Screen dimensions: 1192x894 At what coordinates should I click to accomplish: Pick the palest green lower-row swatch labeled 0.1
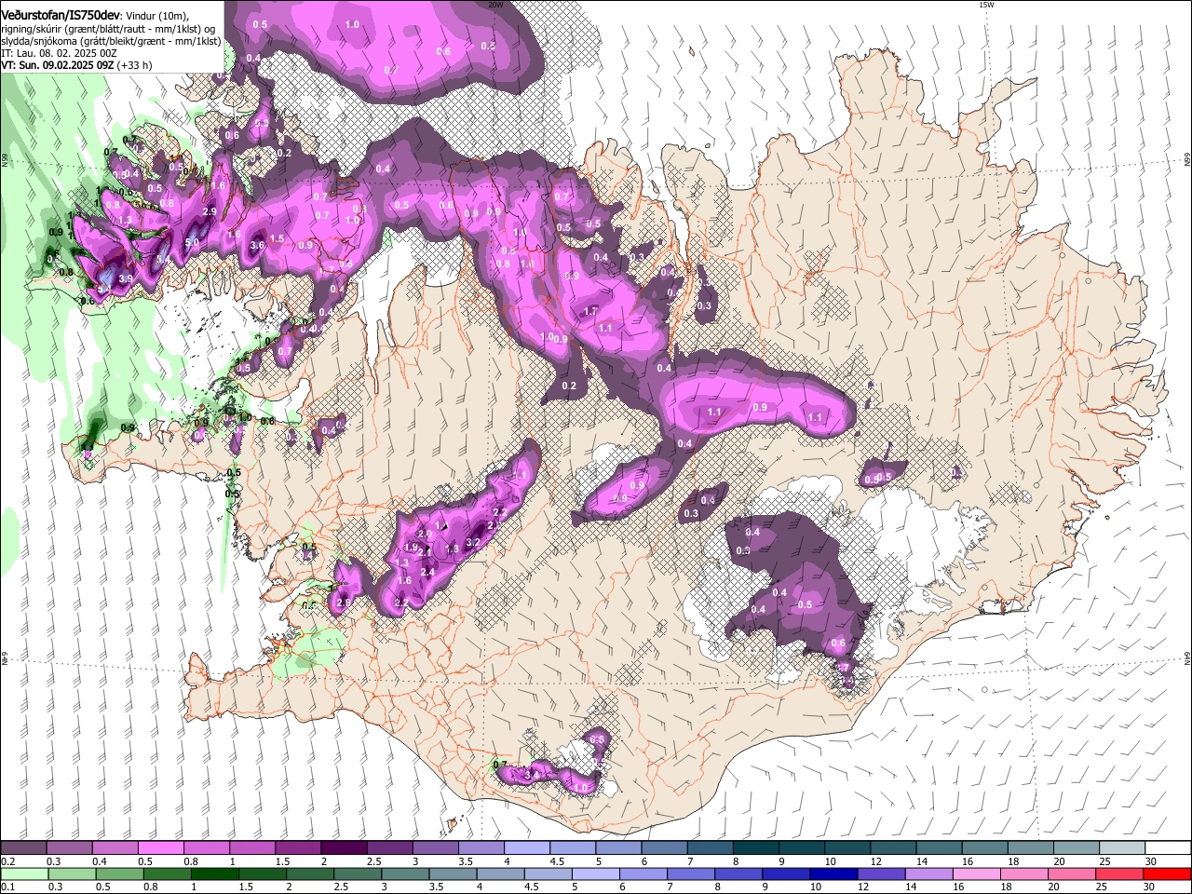coord(23,874)
